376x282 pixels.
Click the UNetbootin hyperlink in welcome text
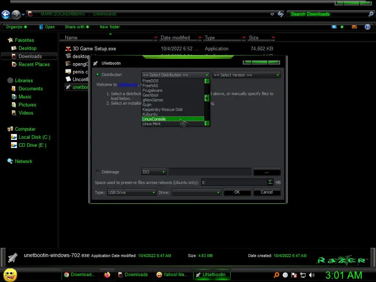(x=128, y=84)
